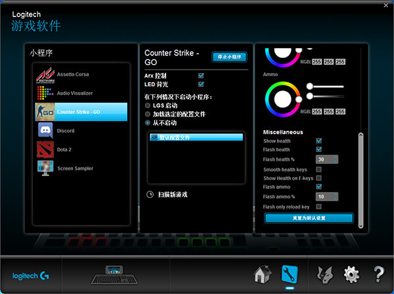Click the top color wheel red RGB field
Screen dimensions: 394x294
pyautogui.click(x=317, y=62)
